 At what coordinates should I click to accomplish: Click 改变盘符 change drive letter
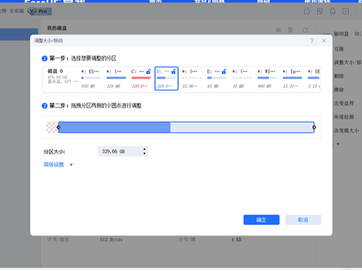pyautogui.click(x=344, y=104)
